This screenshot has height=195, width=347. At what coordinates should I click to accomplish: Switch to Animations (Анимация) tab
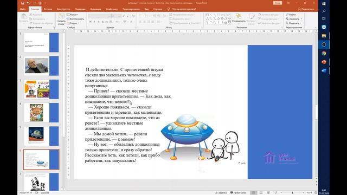point(95,9)
